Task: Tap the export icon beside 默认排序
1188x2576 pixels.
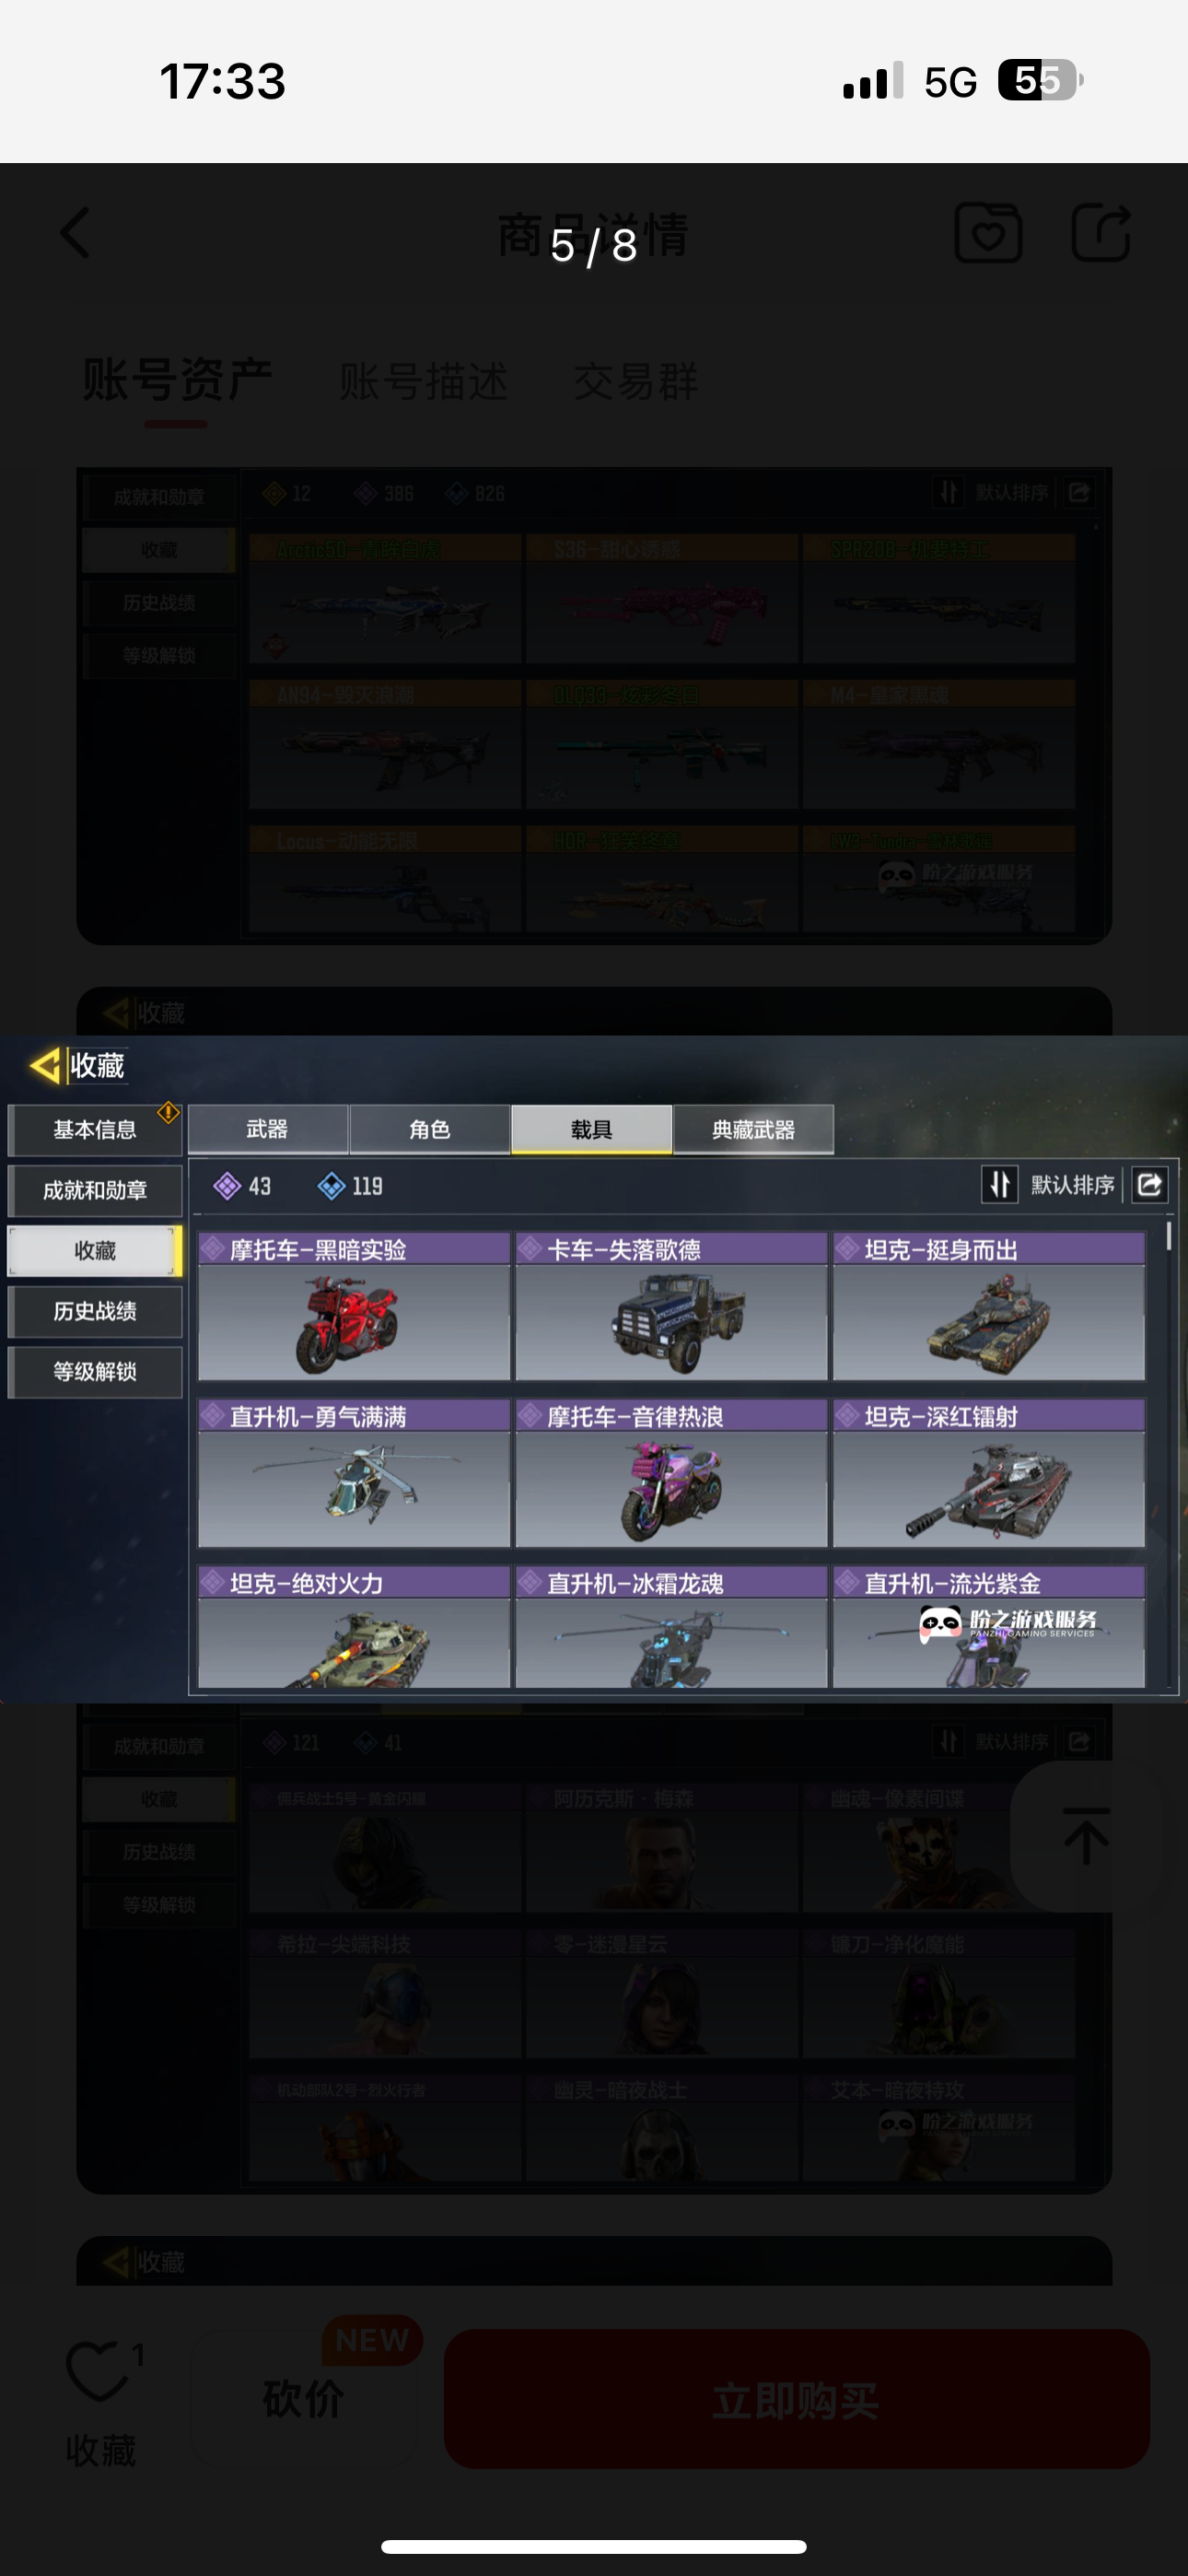Action: [1150, 1185]
